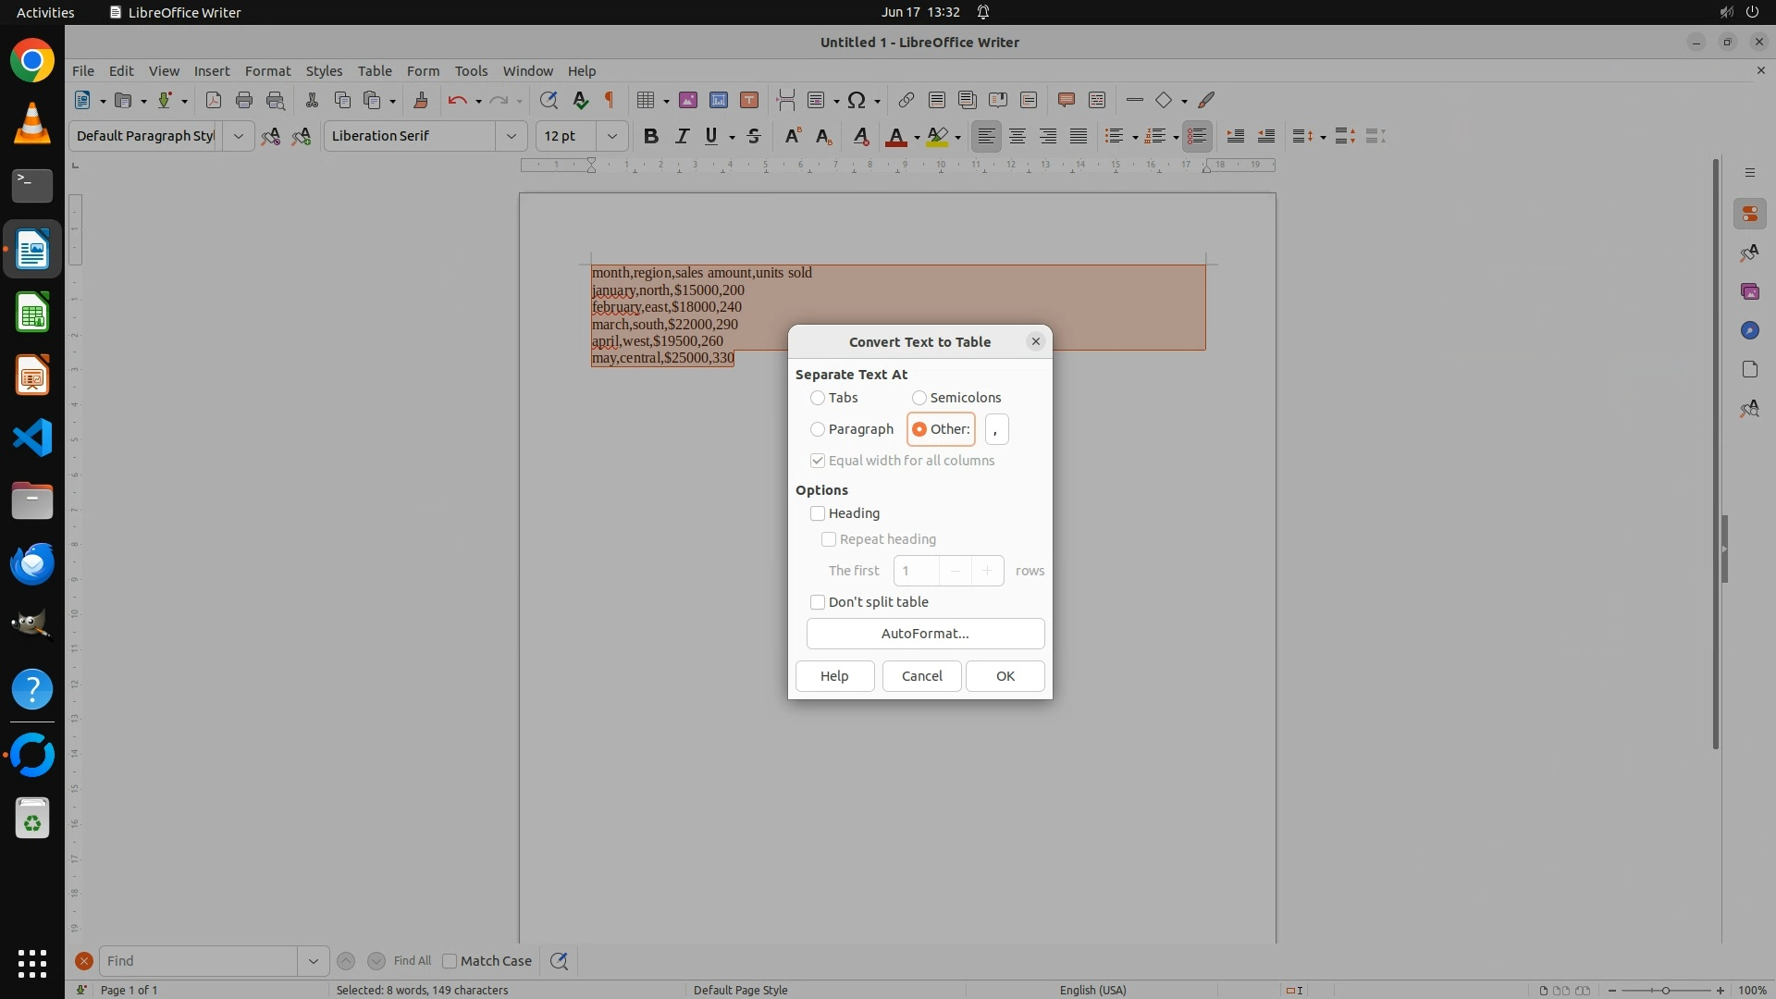Click the Print icon in toolbar
Image resolution: width=1776 pixels, height=999 pixels.
[x=244, y=100]
